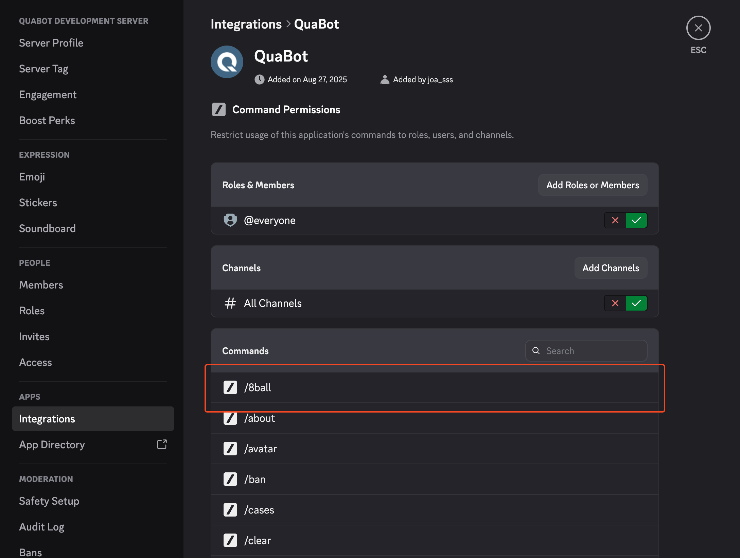The height and width of the screenshot is (558, 740).
Task: Click the slash icon for /clear
Action: click(x=230, y=540)
